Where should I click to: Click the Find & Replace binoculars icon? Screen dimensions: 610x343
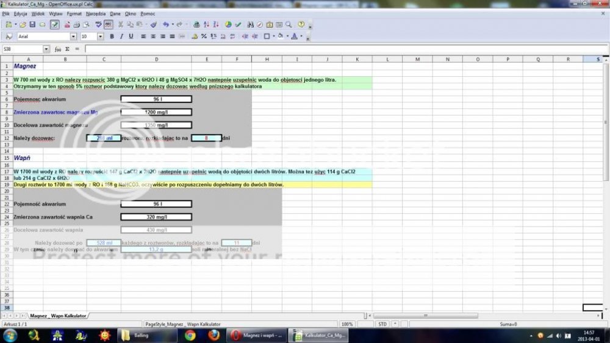click(x=249, y=25)
